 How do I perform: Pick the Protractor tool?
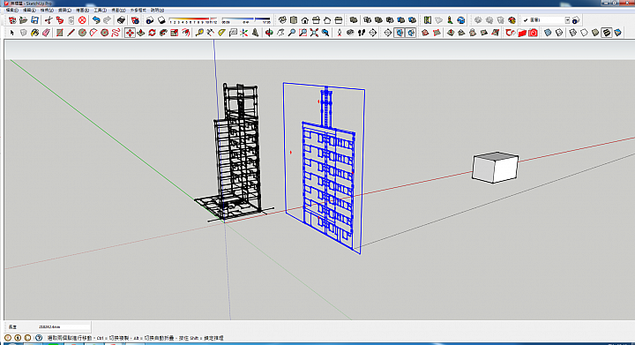(221, 33)
